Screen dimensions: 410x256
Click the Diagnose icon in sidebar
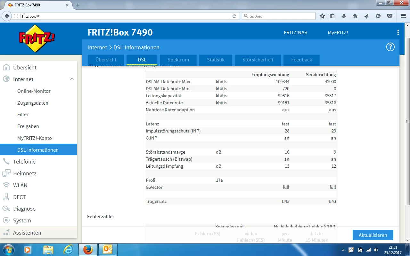point(6,209)
